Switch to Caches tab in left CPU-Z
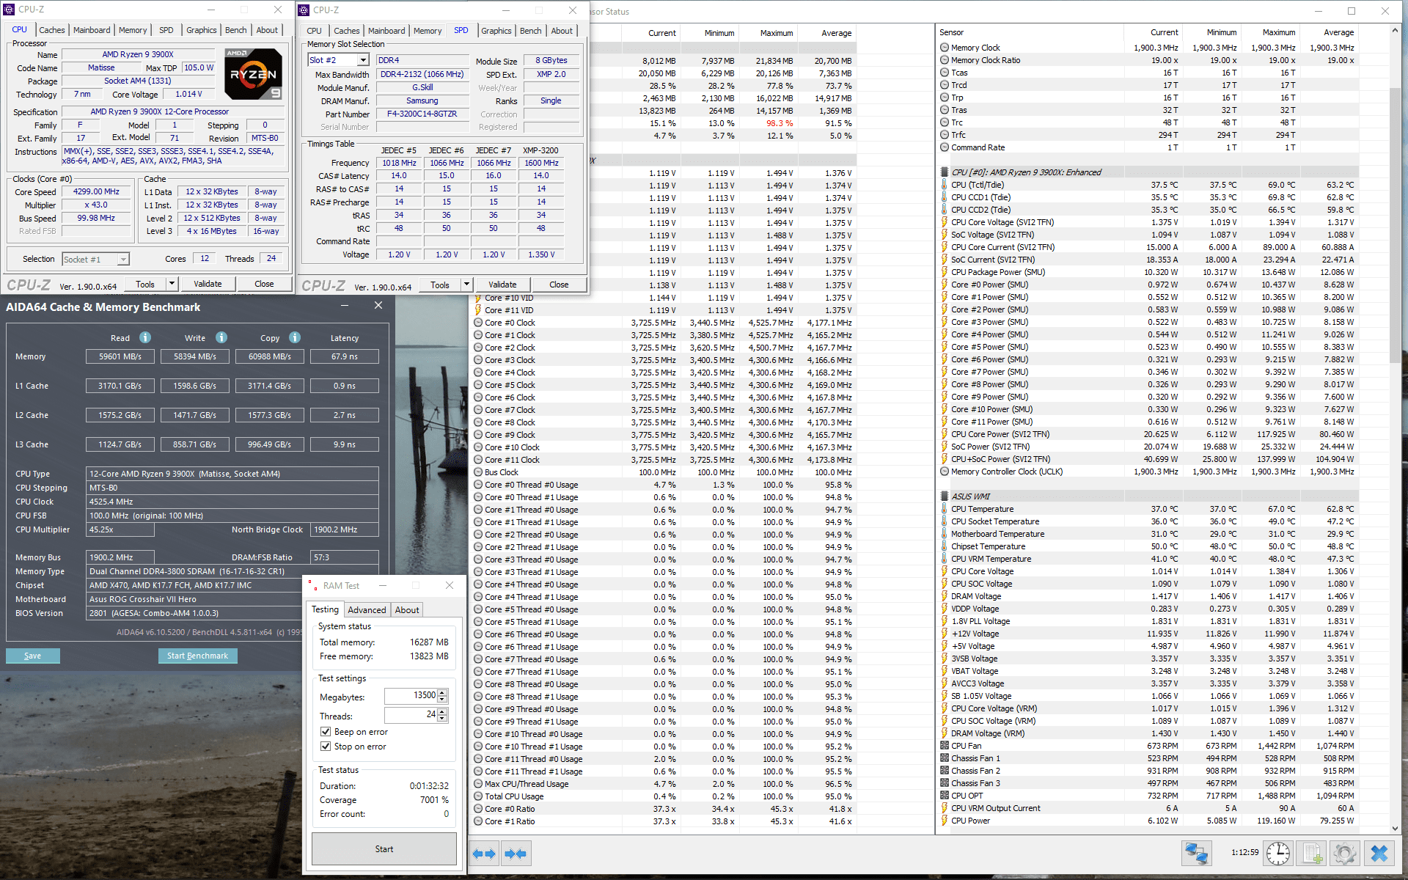 point(51,30)
